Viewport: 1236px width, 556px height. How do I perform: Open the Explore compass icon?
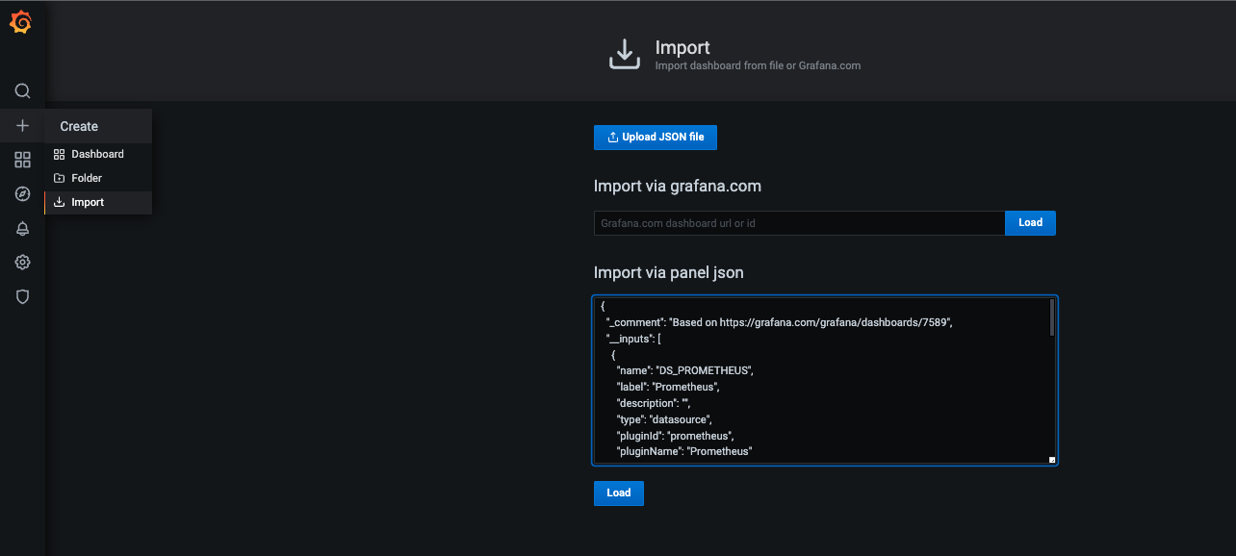22,194
